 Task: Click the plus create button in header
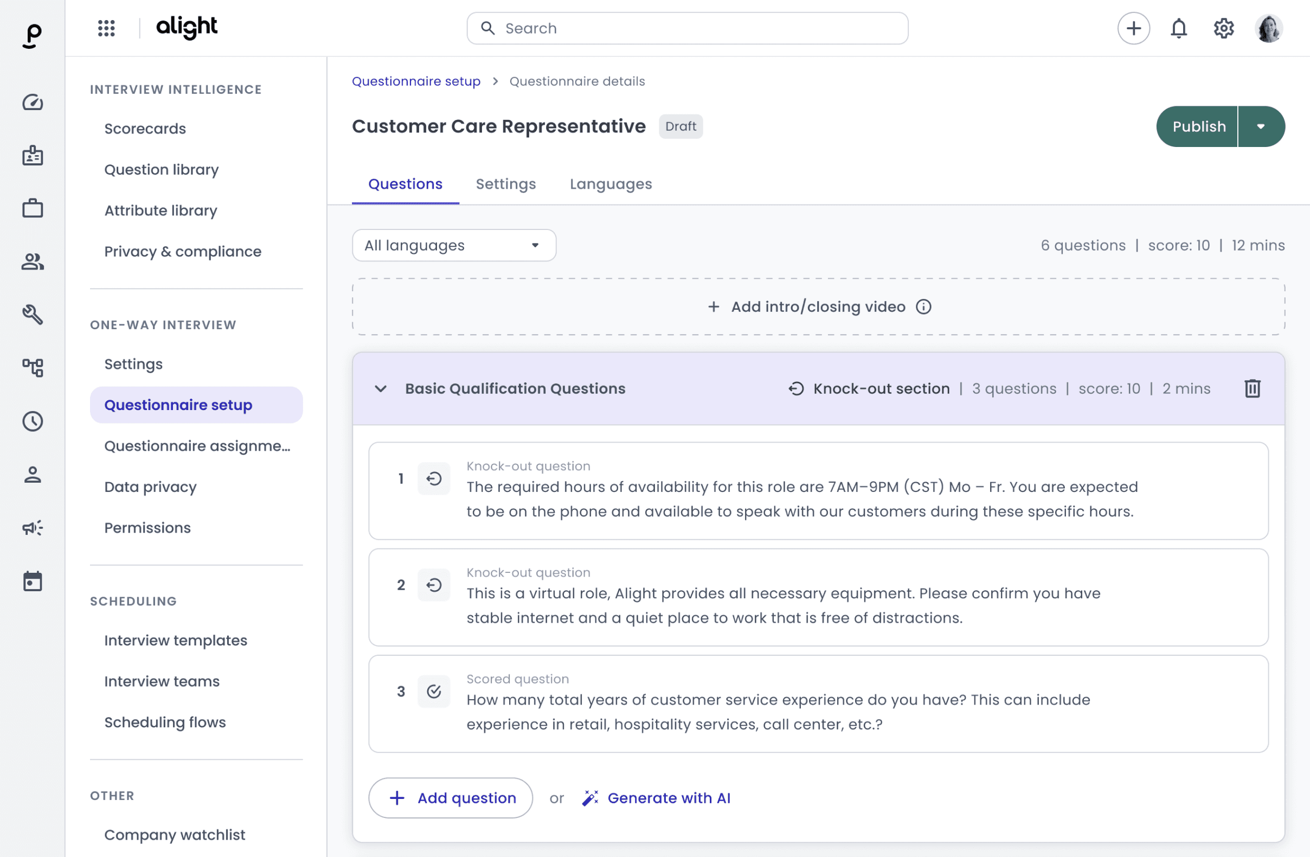[x=1133, y=28]
